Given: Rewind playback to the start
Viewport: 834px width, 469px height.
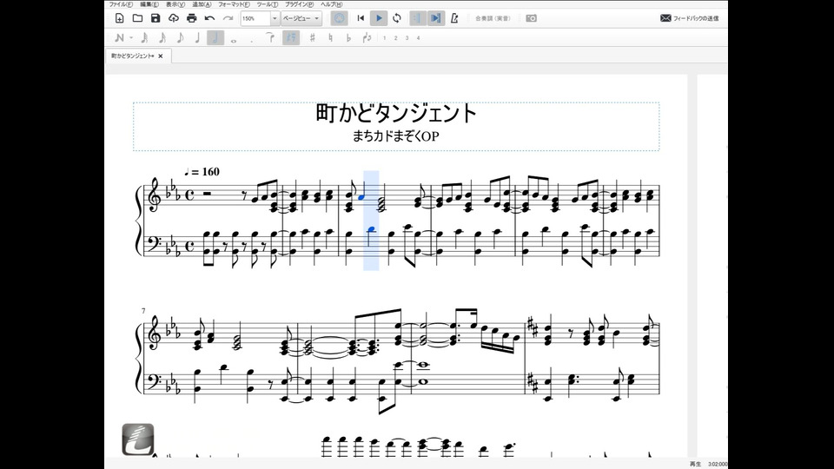Looking at the screenshot, I should (x=361, y=18).
